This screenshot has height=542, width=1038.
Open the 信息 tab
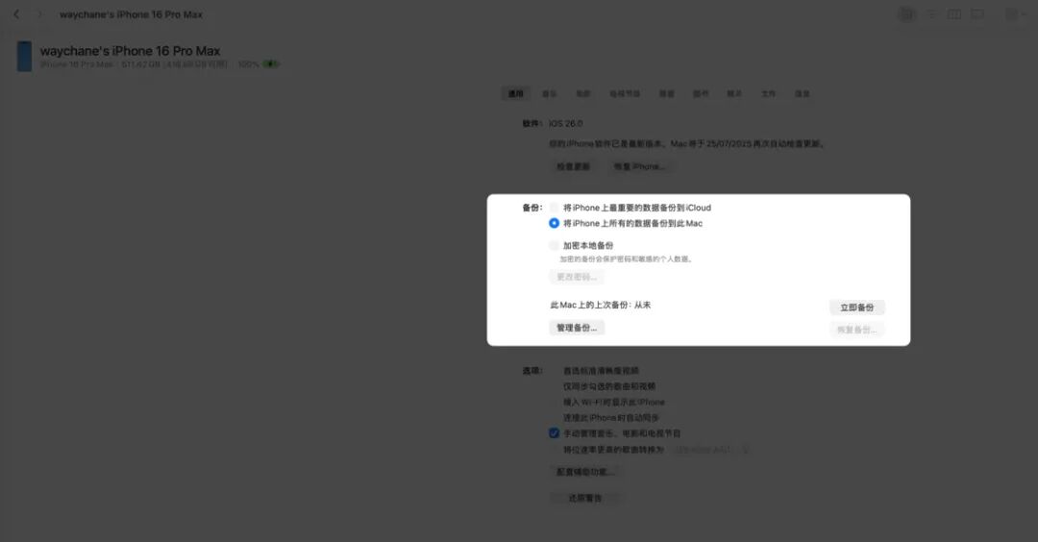click(x=803, y=94)
